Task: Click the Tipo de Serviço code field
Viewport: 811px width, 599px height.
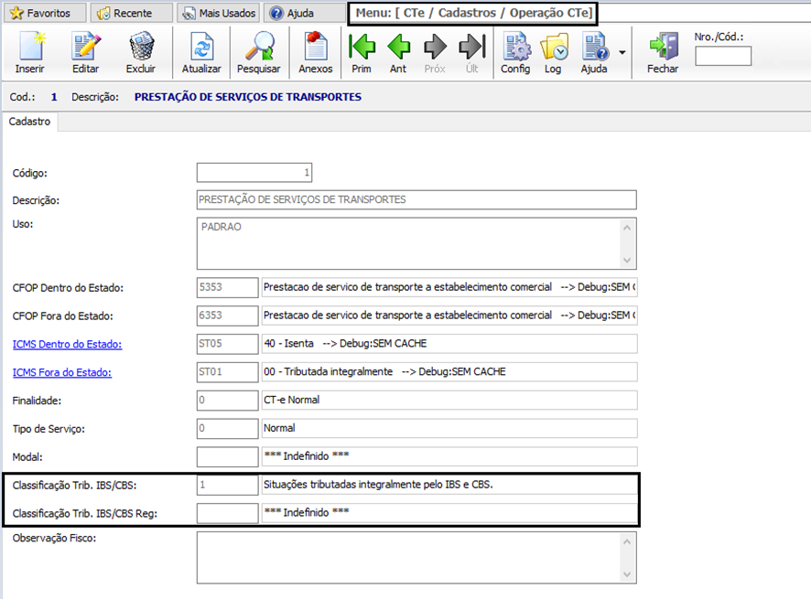Action: 228,429
